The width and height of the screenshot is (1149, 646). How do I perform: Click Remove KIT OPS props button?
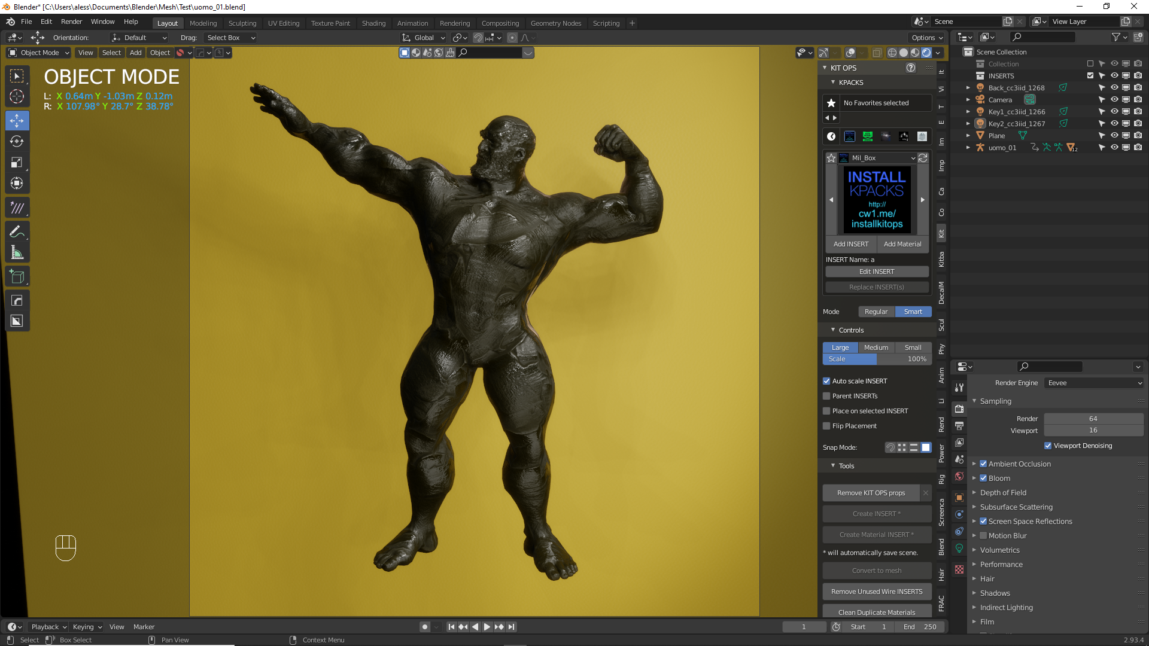[871, 493]
